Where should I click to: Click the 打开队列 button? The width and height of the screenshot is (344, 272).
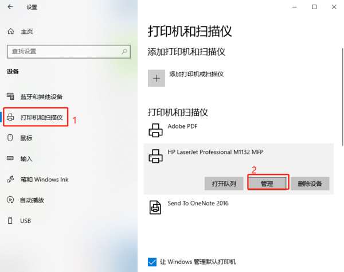click(x=224, y=183)
